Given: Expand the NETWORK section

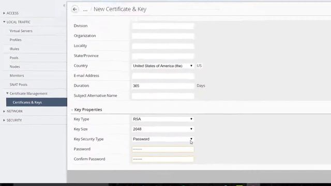Looking at the screenshot, I should 13,111.
